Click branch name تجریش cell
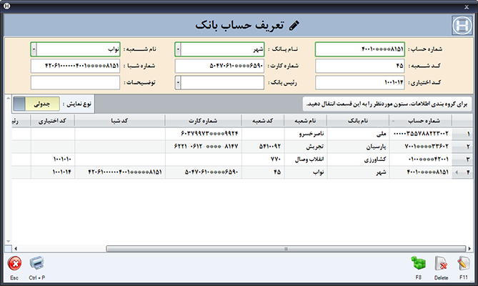Viewport: 478px width, 286px height. point(306,147)
